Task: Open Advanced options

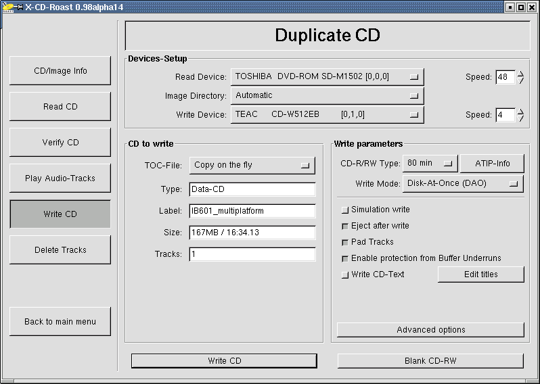Action: [430, 330]
